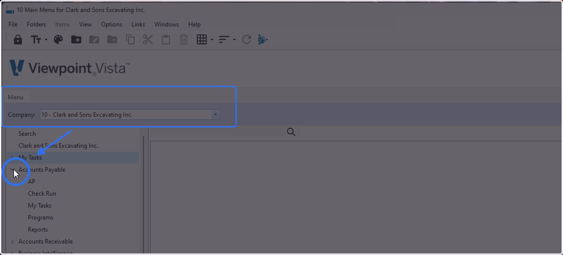Open the grid view dropdown arrow

coord(212,40)
